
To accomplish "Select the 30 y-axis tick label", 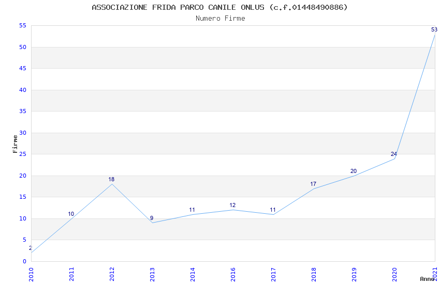I will (x=23, y=133).
